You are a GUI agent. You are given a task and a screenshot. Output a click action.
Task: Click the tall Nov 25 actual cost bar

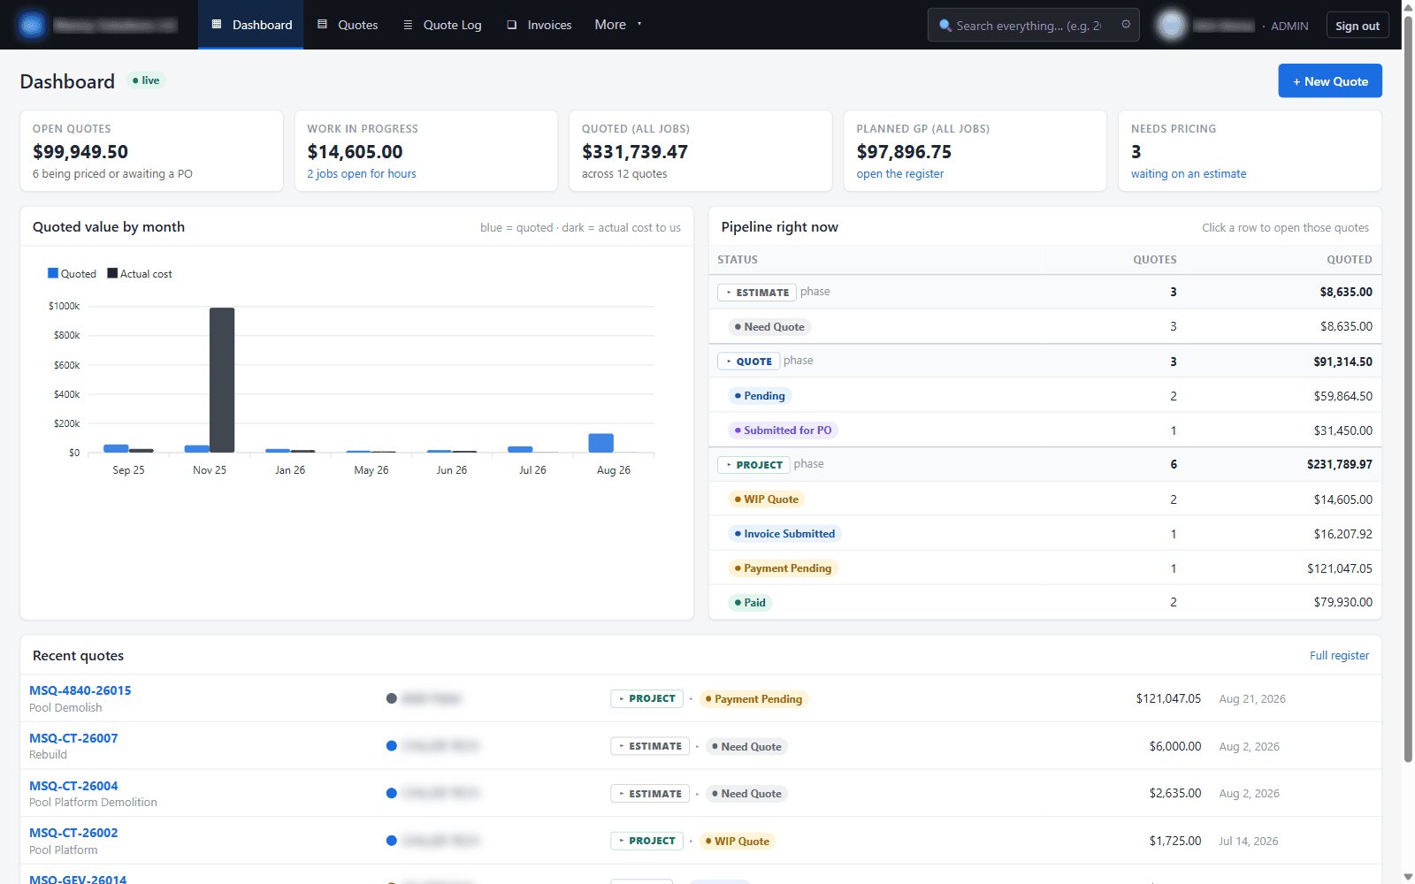point(222,380)
